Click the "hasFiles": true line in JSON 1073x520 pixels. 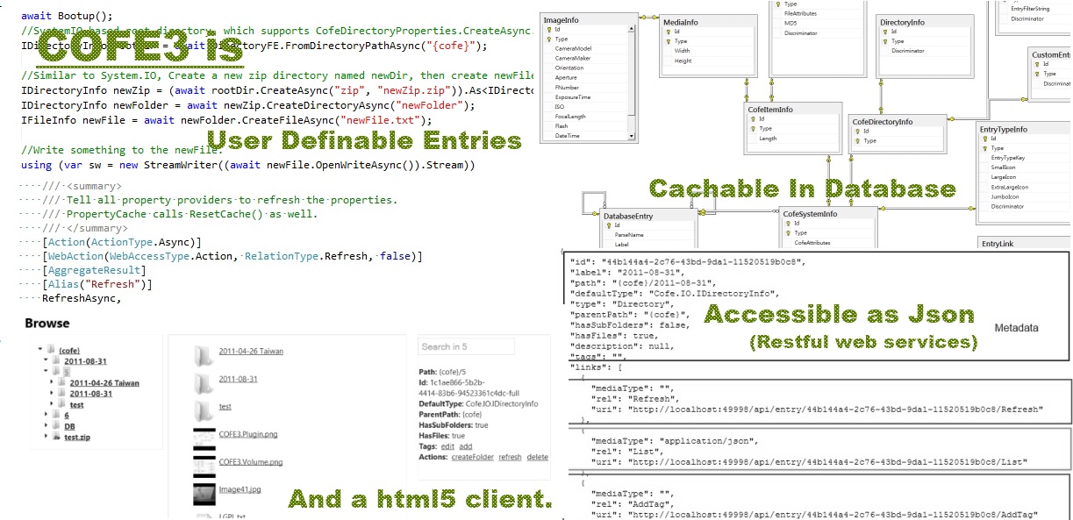coord(613,335)
